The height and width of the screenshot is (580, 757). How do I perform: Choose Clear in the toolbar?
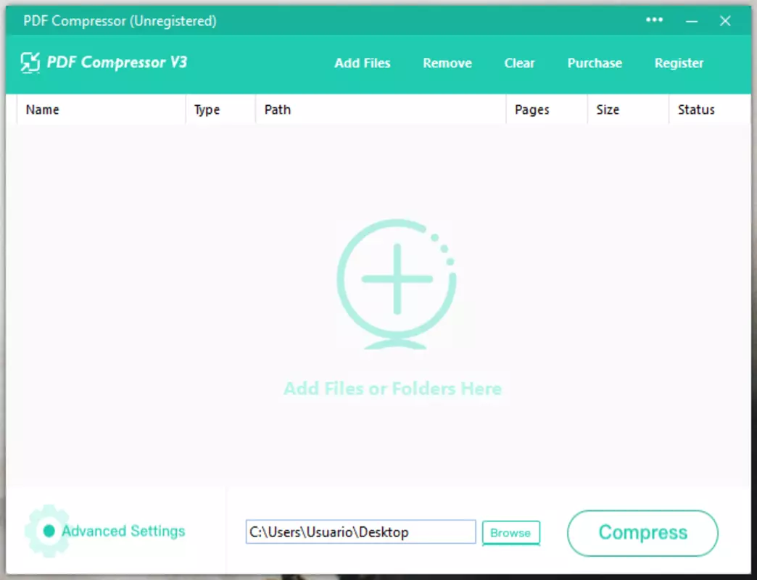519,63
